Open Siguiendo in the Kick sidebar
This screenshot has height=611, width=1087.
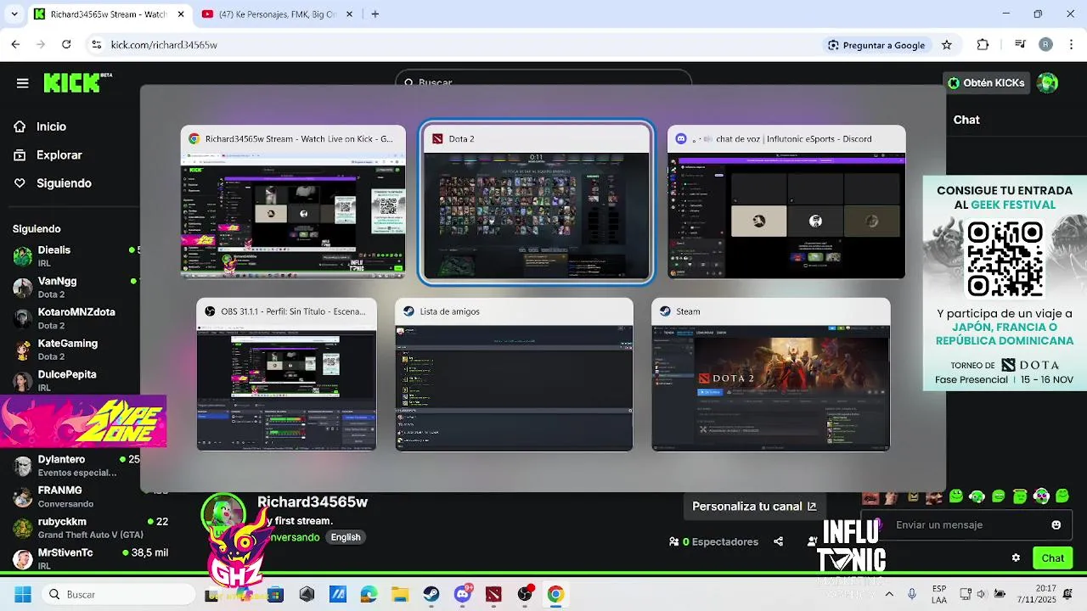64,183
